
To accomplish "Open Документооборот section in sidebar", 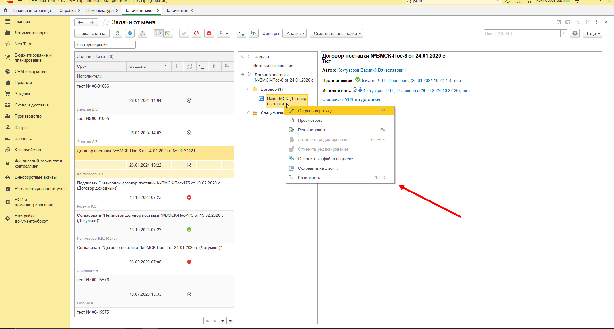I will click(31, 33).
